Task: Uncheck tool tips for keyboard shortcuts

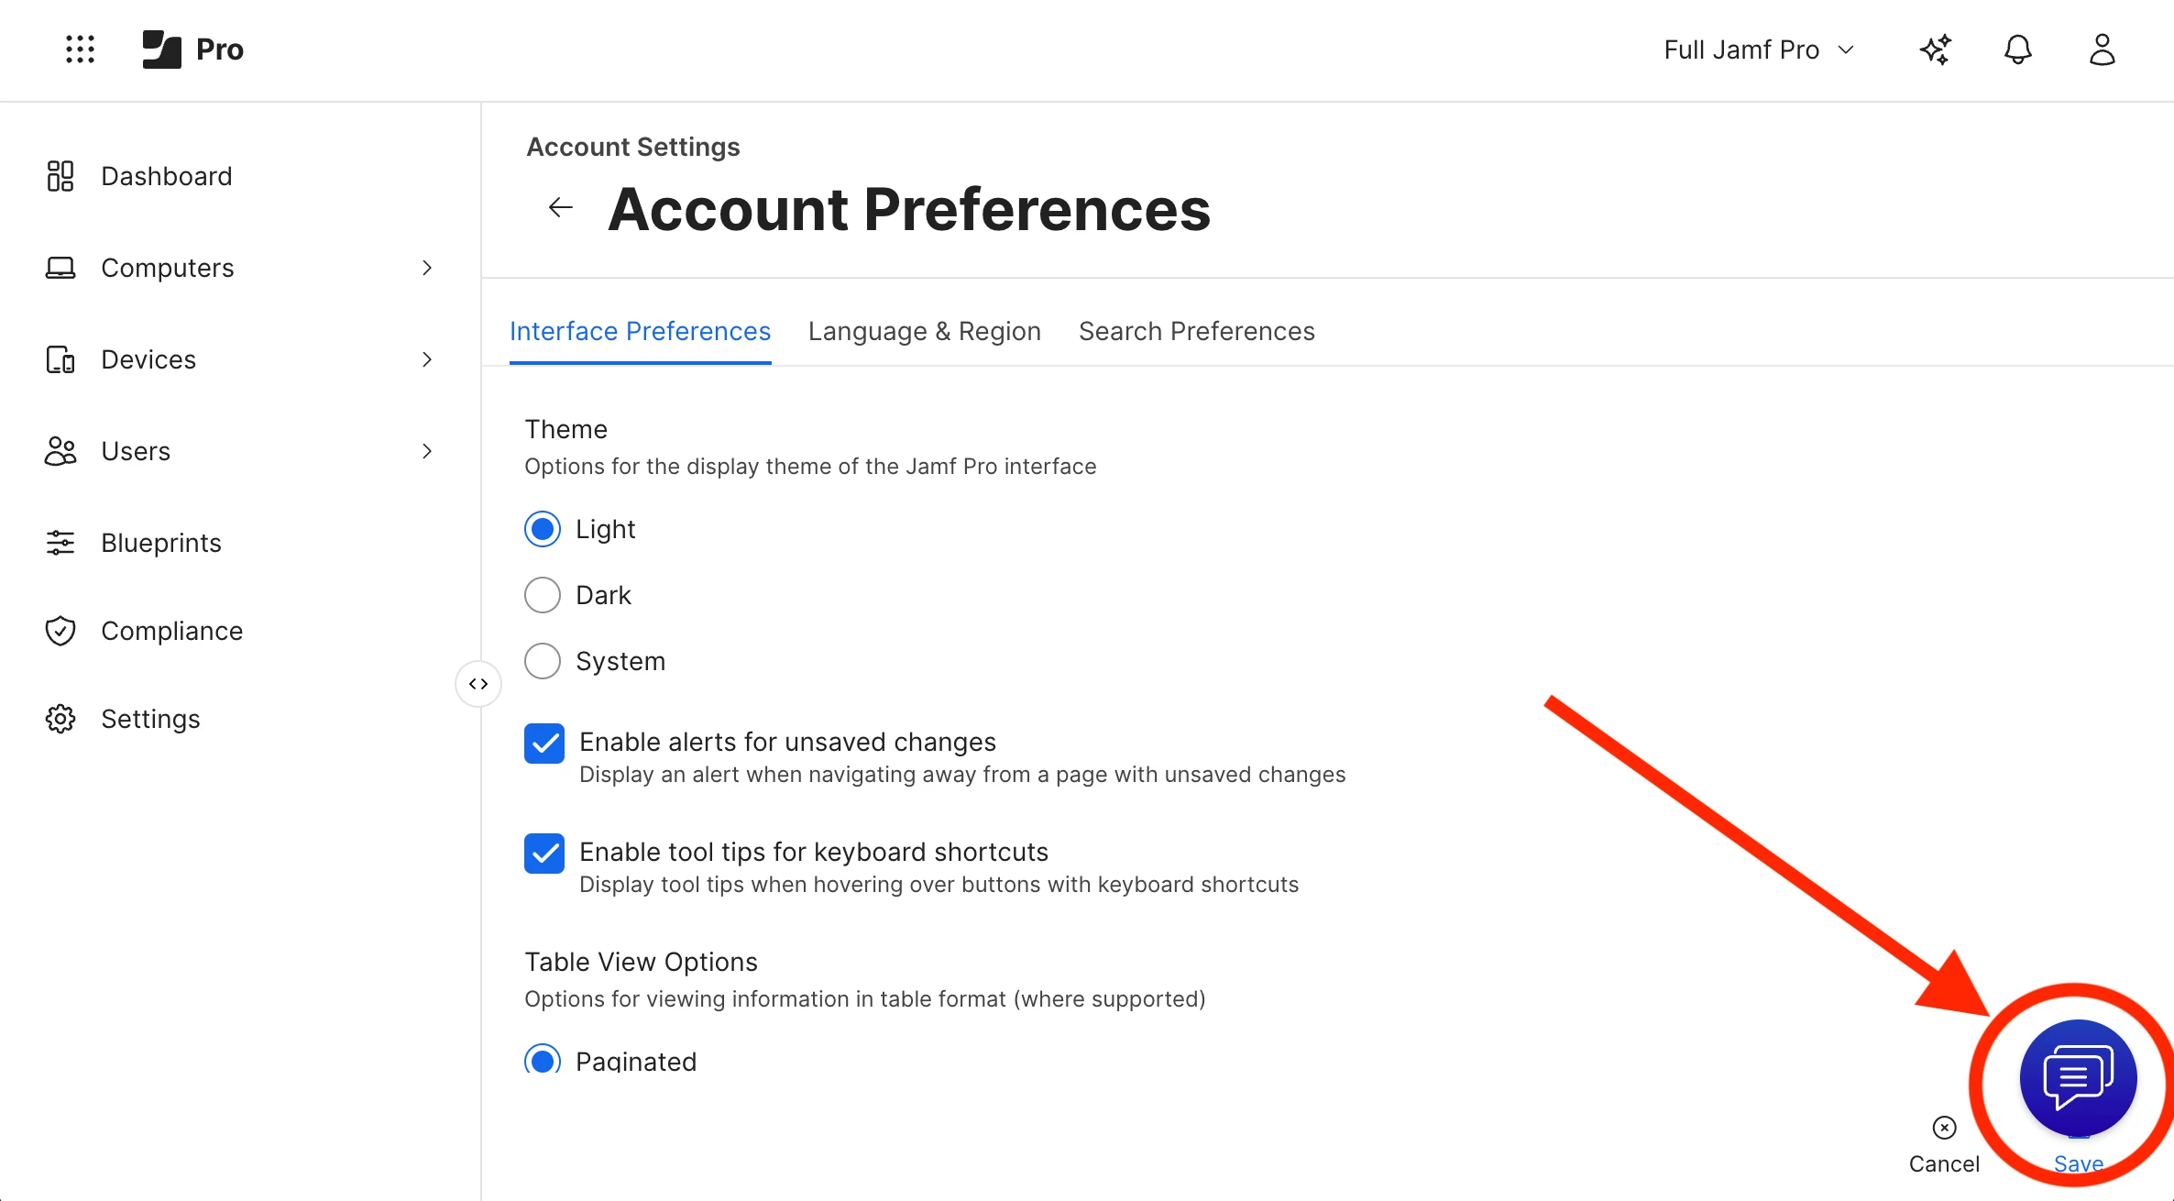Action: [x=544, y=854]
